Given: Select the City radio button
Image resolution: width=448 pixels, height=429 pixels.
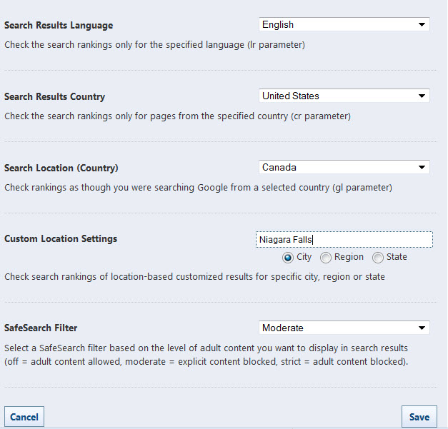Looking at the screenshot, I should pyautogui.click(x=288, y=258).
